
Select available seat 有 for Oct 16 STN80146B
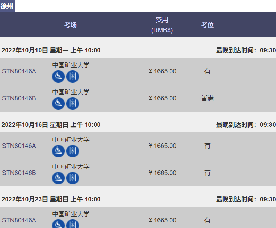tap(207, 173)
